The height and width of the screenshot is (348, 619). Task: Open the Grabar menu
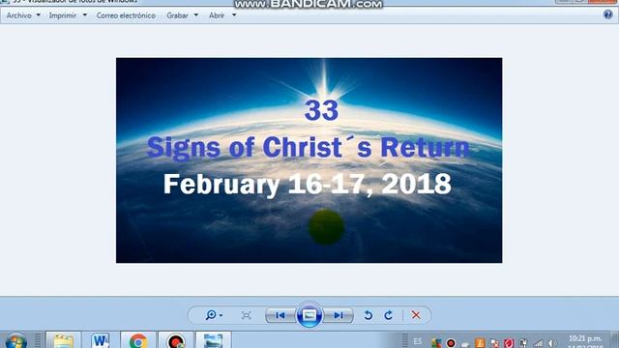pyautogui.click(x=177, y=15)
